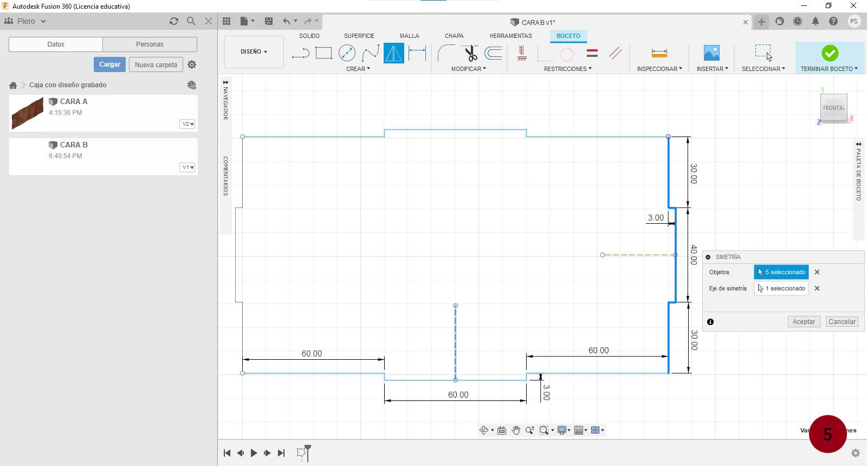Select the Rectangle sketch tool
This screenshot has height=466, width=867.
click(x=323, y=53)
